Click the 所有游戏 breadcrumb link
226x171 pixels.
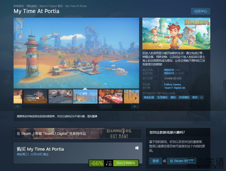coord(18,6)
